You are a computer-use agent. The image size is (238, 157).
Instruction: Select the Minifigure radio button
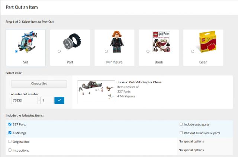click(106, 51)
